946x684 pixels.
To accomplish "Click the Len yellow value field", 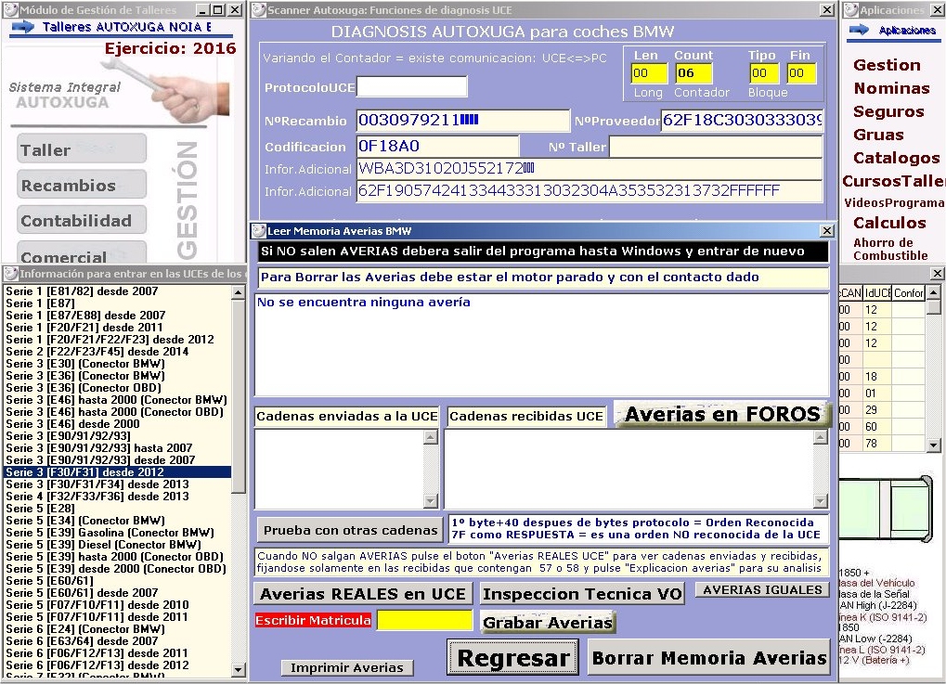I will [649, 73].
